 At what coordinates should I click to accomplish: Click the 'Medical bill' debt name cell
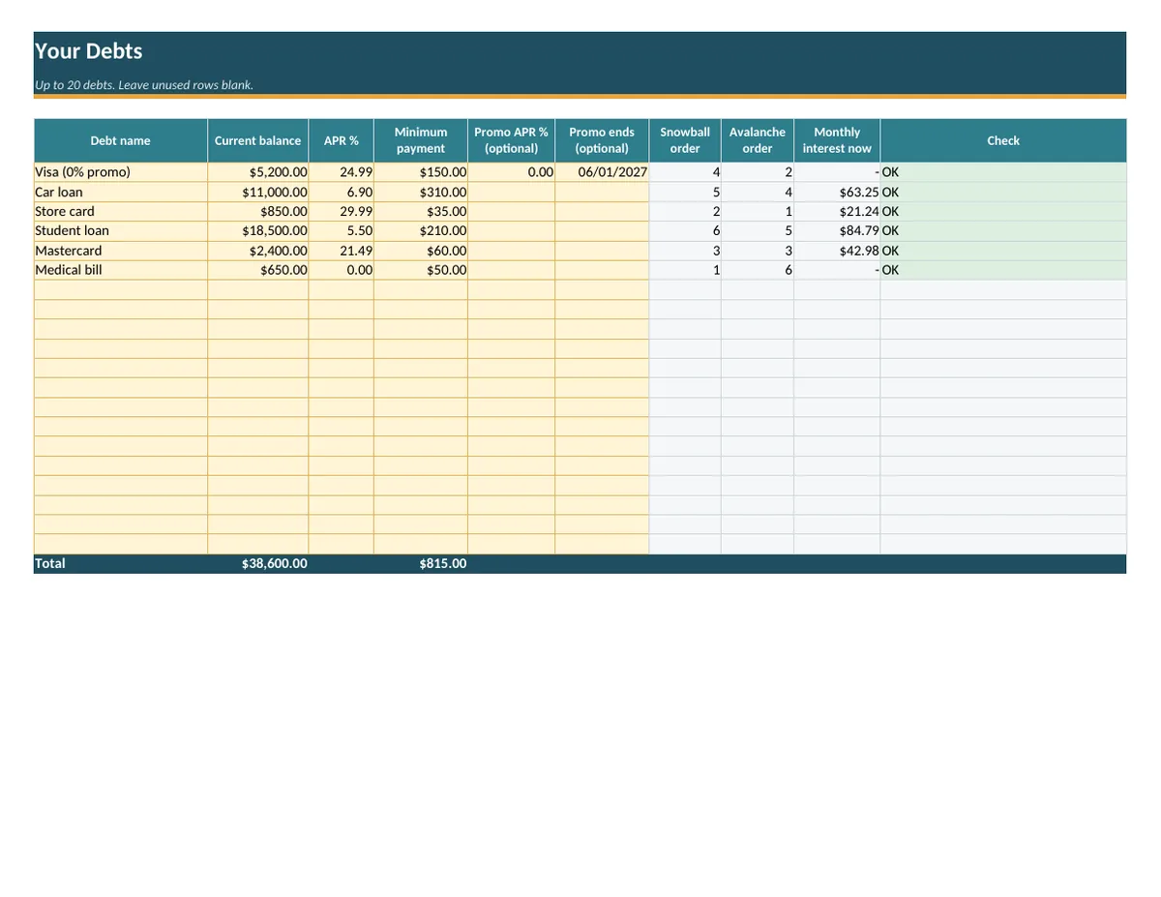pyautogui.click(x=121, y=270)
